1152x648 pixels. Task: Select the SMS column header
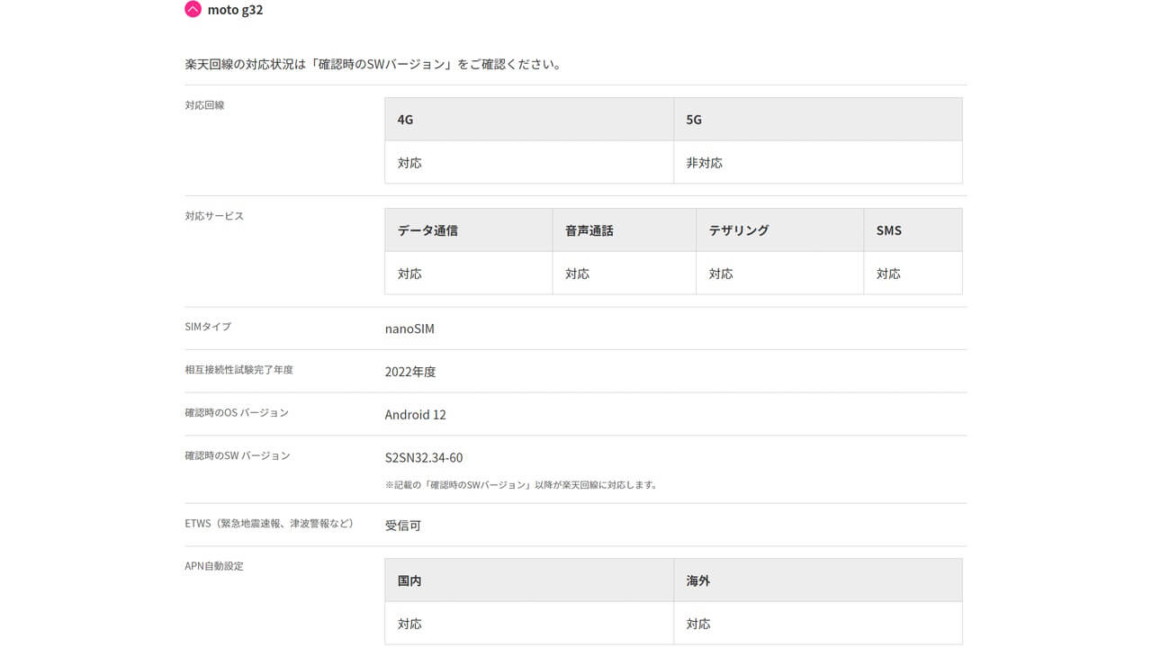888,229
